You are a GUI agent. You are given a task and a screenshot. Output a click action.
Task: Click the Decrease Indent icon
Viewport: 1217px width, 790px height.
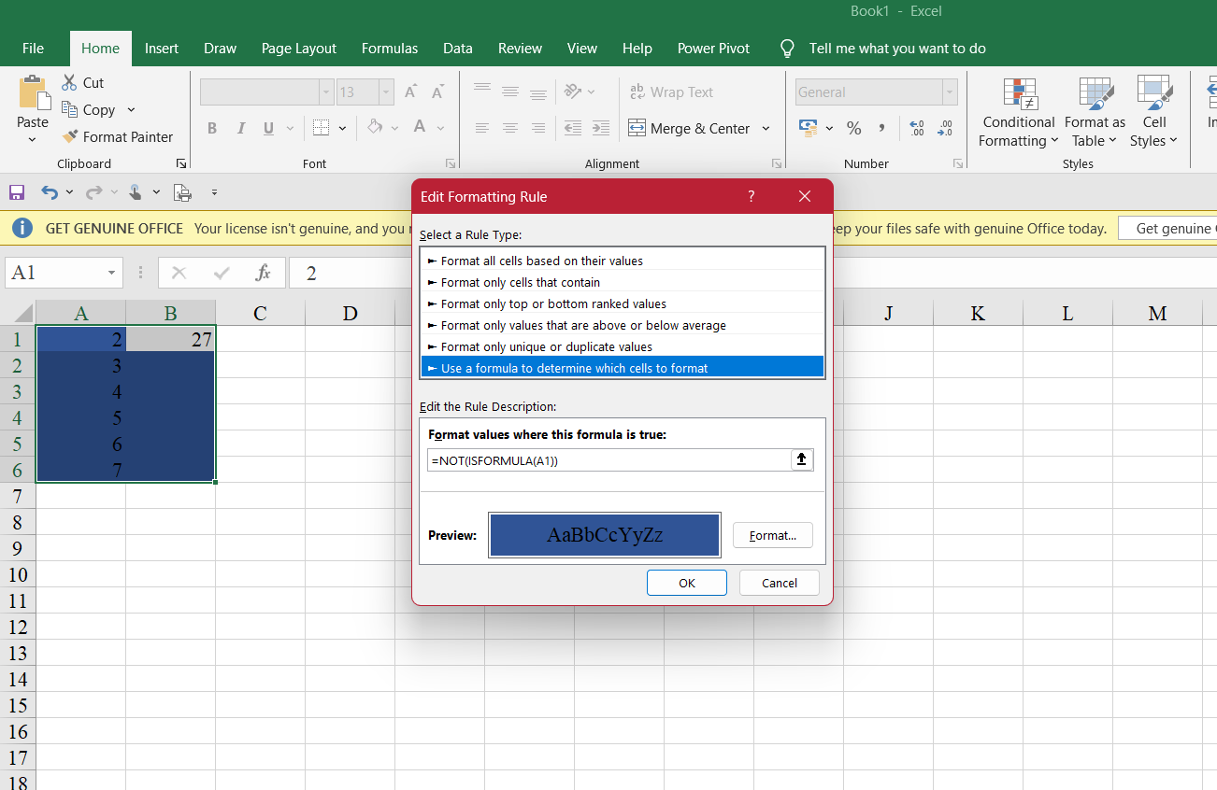pyautogui.click(x=573, y=128)
